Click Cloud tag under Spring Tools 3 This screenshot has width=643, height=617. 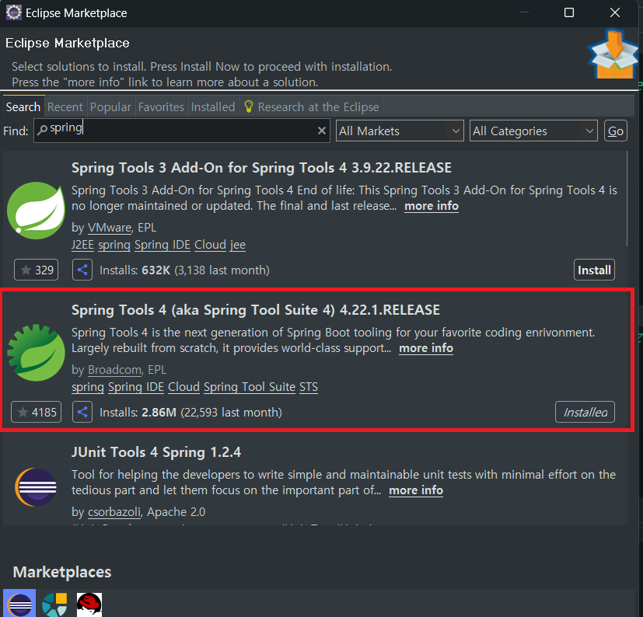[x=211, y=245]
